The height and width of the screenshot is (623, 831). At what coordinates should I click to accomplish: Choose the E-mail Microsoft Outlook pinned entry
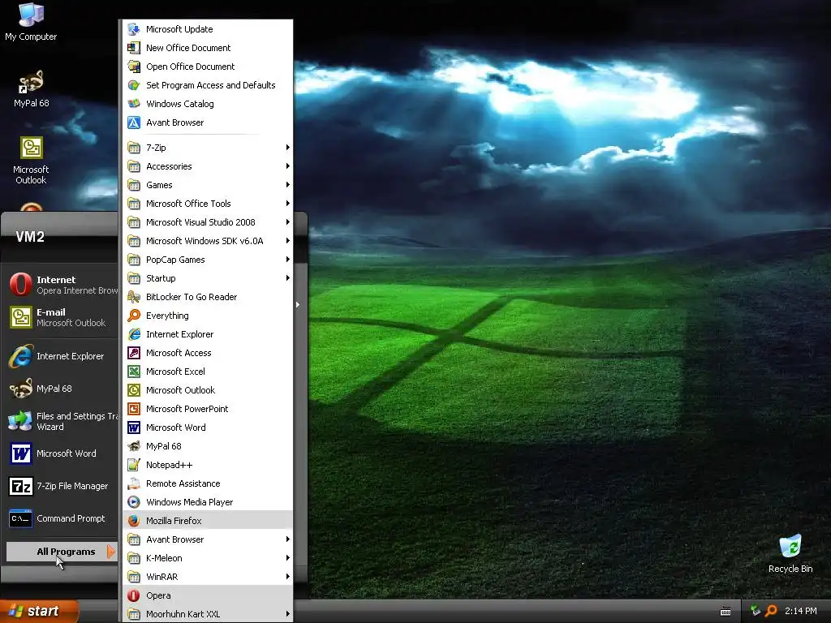(62, 317)
